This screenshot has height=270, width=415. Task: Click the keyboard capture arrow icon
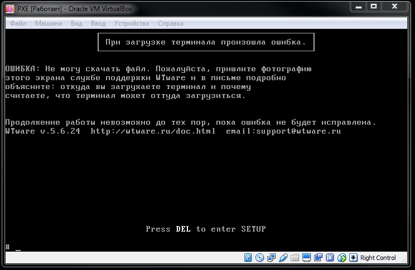point(353,258)
